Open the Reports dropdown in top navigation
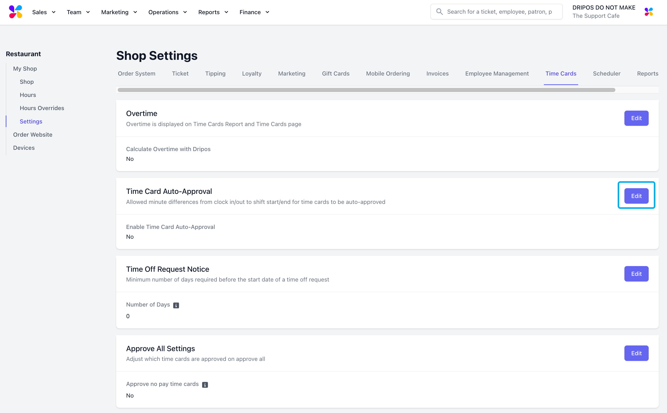 [x=213, y=12]
